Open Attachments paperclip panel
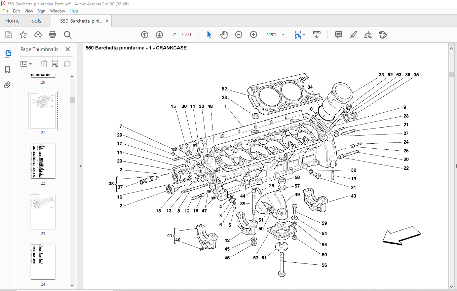The width and height of the screenshot is (457, 291). pos(7,85)
